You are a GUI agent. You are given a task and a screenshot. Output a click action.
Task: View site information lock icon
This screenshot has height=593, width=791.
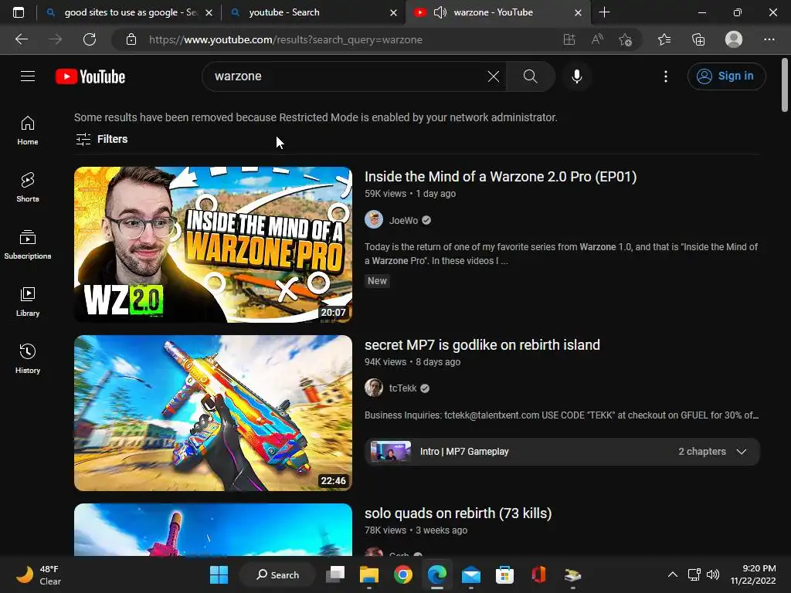coord(131,39)
